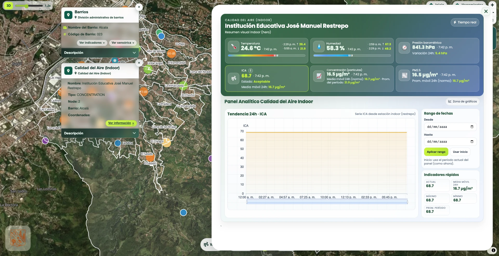Toggle the Tiempo real mode
Screen dimensions: 499x256
tap(465, 22)
